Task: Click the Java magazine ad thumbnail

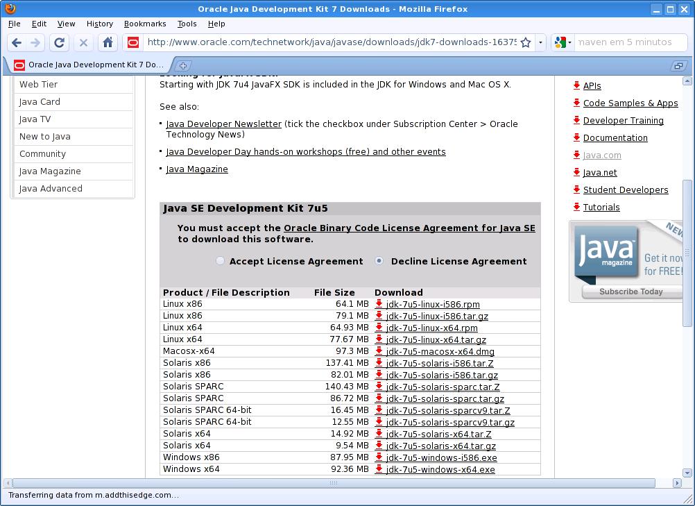Action: click(x=606, y=253)
